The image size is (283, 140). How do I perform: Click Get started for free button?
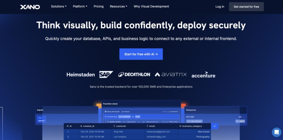tap(246, 7)
